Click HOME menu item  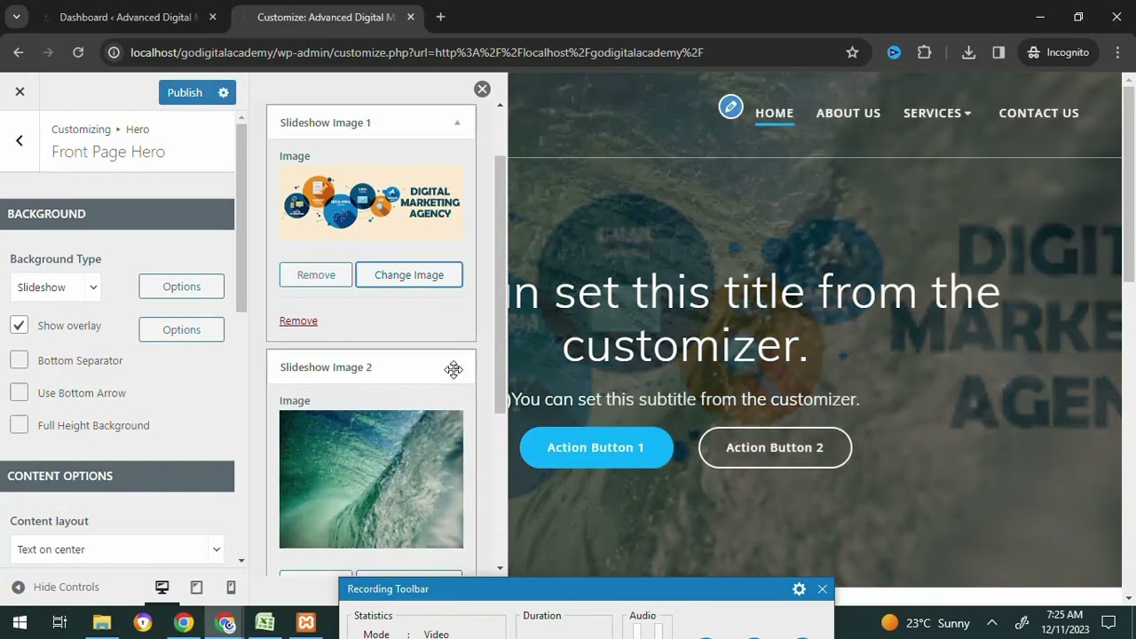774,113
